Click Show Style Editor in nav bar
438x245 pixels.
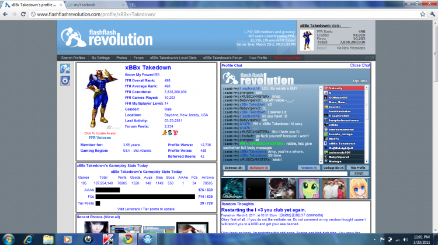[x=288, y=58]
